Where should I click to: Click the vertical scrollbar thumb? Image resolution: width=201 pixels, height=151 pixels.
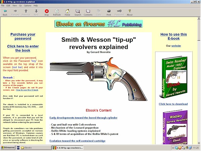[x=199, y=30]
